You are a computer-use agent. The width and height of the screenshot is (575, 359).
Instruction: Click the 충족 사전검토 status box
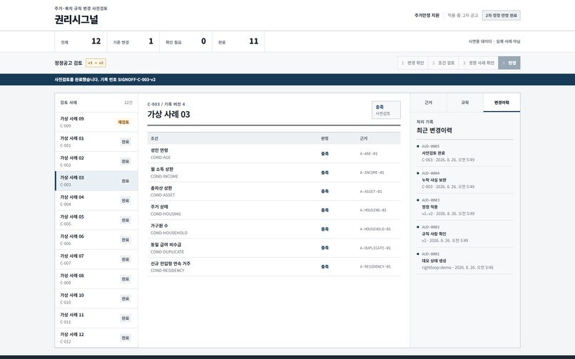coord(386,110)
